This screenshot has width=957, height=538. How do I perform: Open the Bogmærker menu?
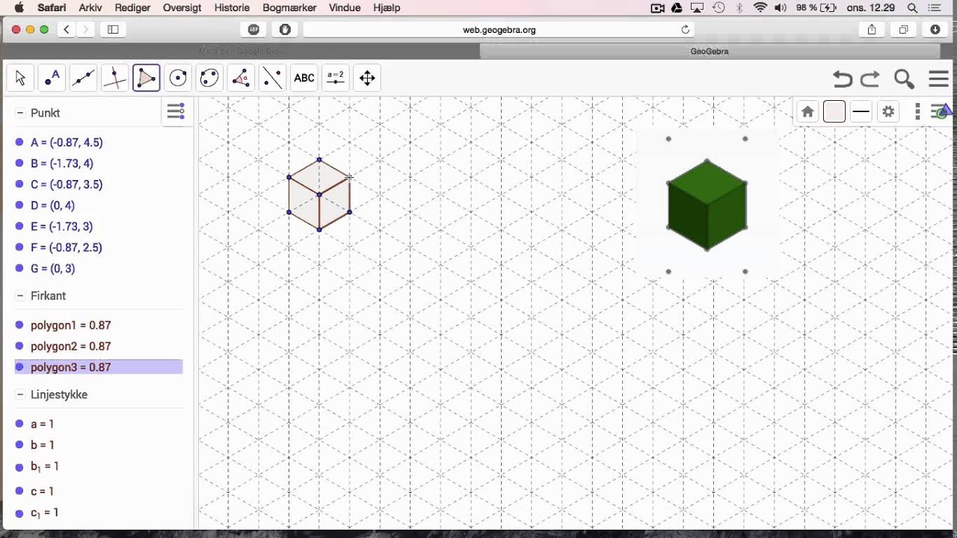click(x=289, y=7)
